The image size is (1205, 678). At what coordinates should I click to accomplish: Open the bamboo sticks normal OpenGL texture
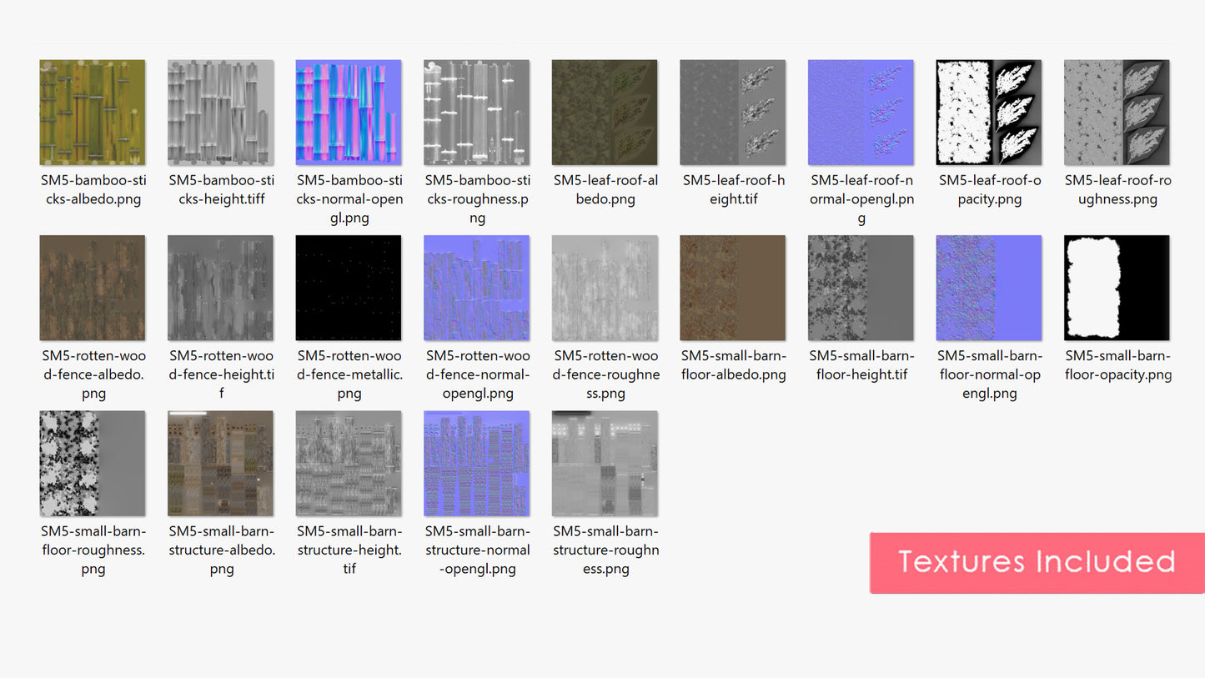[349, 113]
